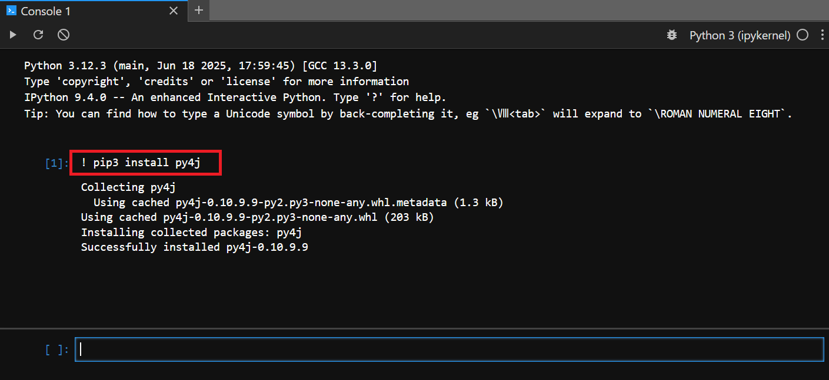The width and height of the screenshot is (829, 380).
Task: Close the Console 1 tab
Action: (174, 11)
